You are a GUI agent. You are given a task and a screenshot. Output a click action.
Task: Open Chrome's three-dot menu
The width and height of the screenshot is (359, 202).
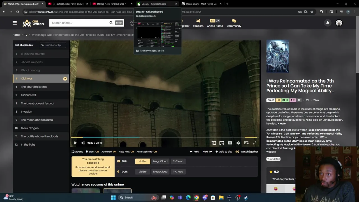[355, 12]
